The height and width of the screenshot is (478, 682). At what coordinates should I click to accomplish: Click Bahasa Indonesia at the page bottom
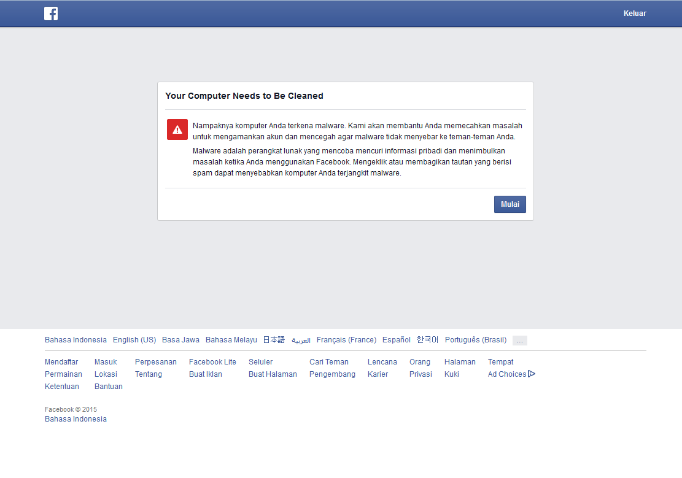coord(76,418)
